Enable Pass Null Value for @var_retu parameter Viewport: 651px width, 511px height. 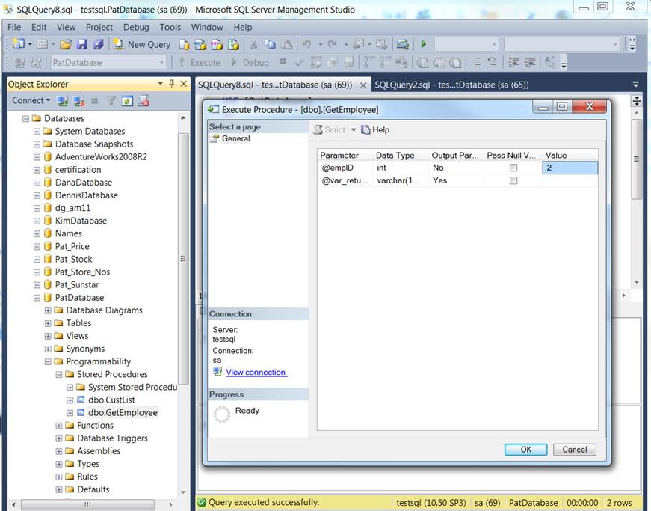513,180
